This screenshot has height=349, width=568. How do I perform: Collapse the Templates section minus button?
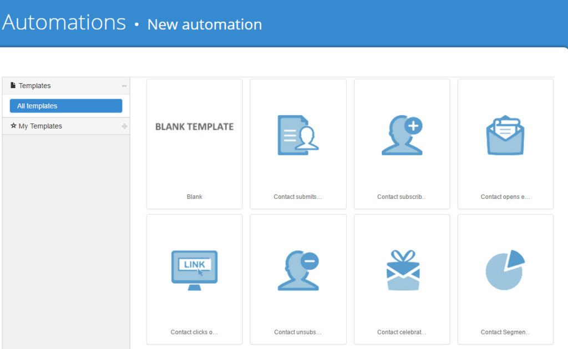pyautogui.click(x=124, y=86)
